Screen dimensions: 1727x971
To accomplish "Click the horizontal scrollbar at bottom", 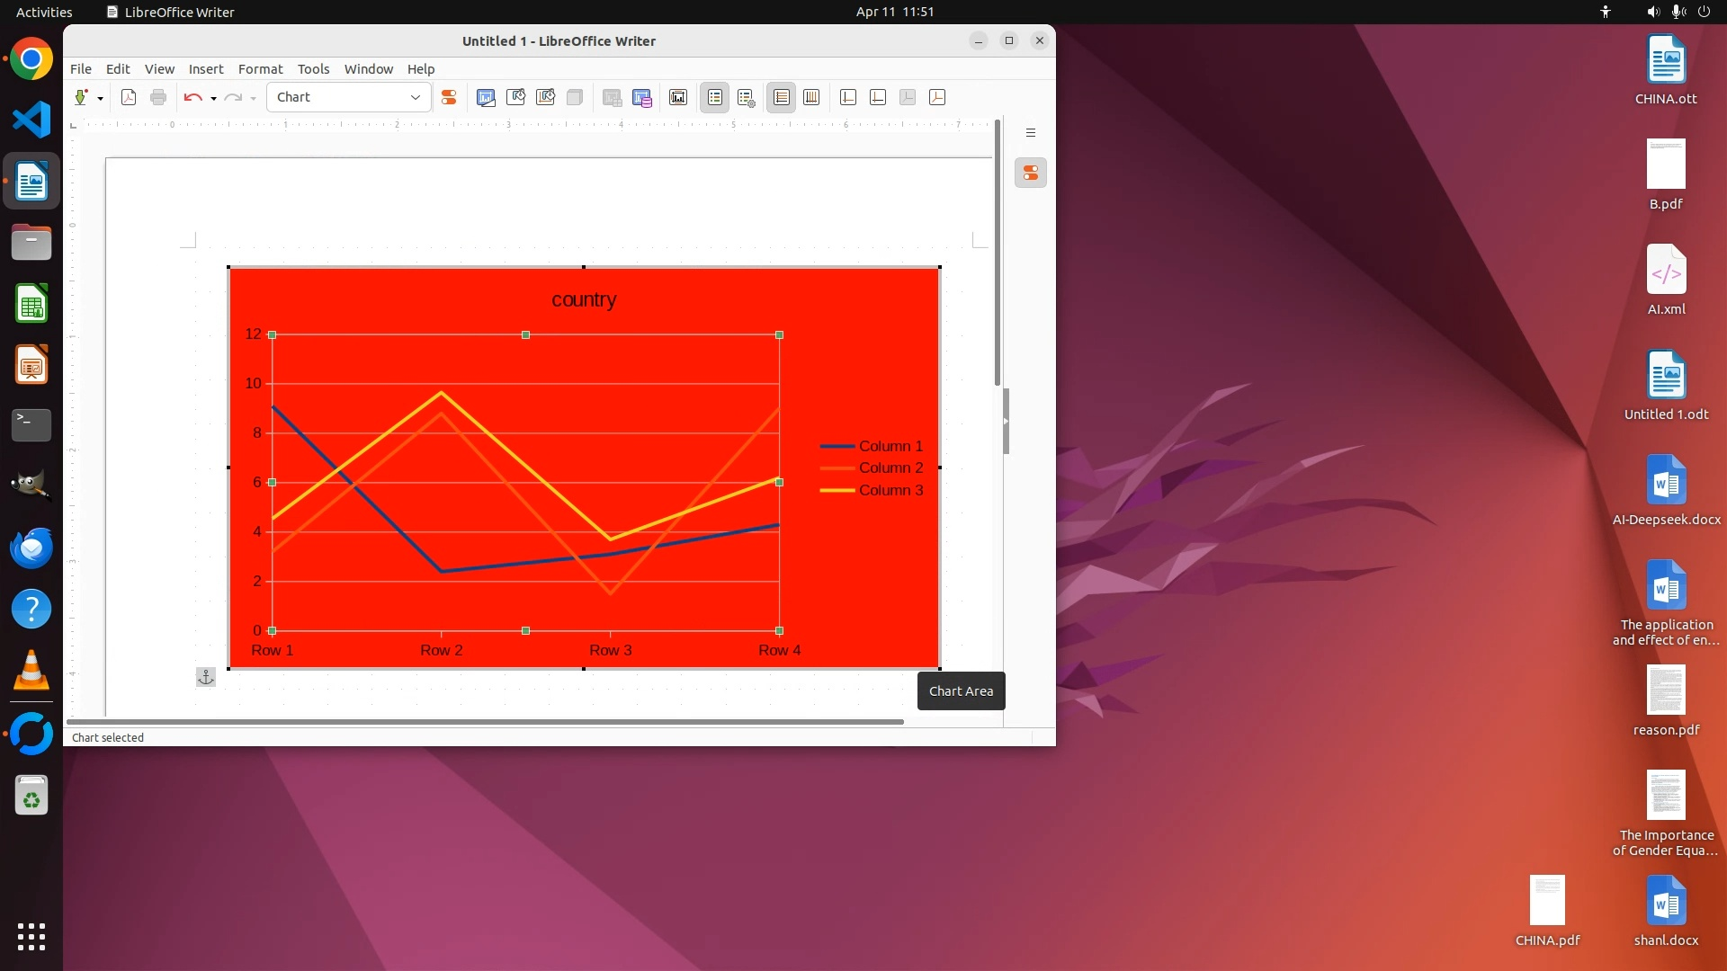I will (486, 721).
